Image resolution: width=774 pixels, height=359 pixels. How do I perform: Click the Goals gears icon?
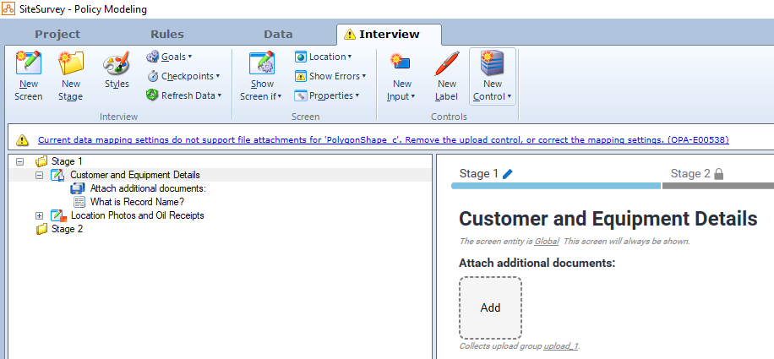coord(153,57)
